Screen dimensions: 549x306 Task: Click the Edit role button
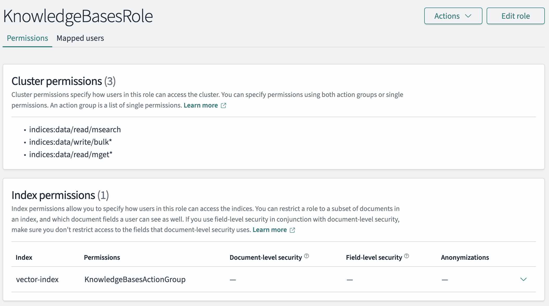[x=515, y=16]
